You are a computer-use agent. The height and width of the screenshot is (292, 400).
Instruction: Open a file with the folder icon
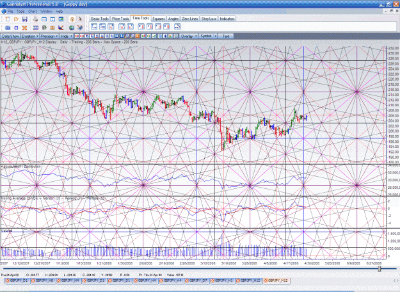coord(17,19)
